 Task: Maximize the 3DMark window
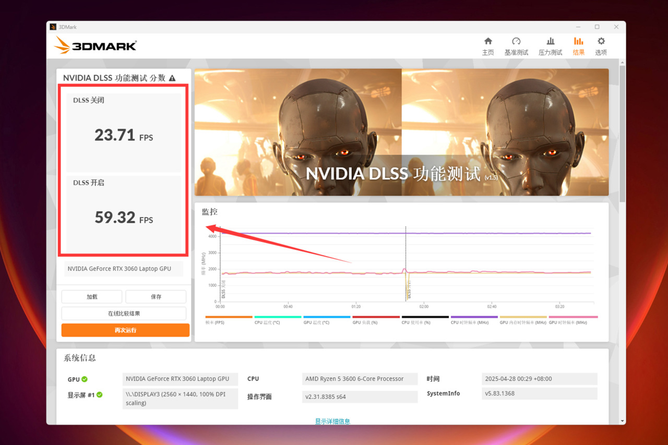pyautogui.click(x=597, y=27)
